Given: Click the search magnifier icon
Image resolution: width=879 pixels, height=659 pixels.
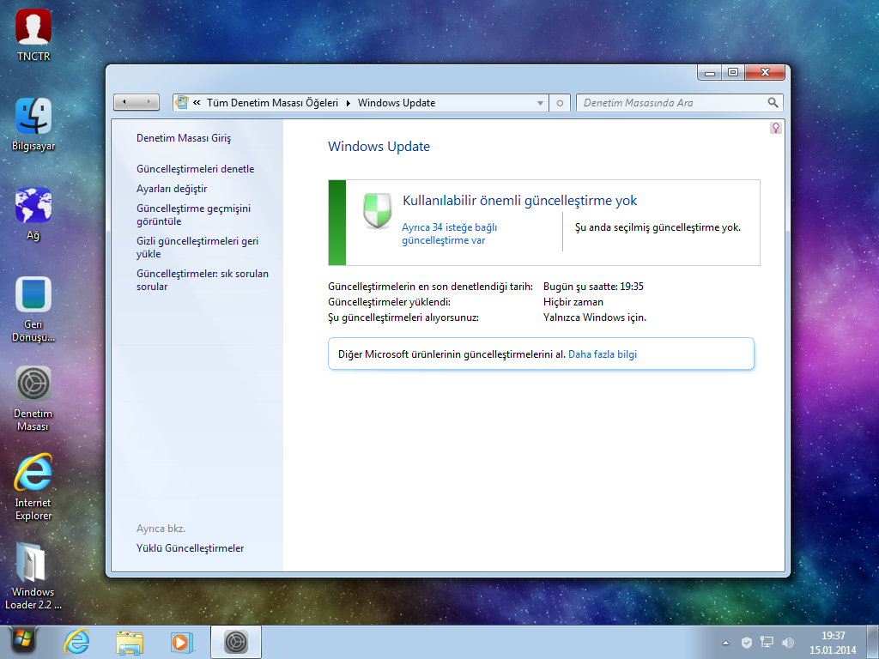Looking at the screenshot, I should [x=773, y=103].
